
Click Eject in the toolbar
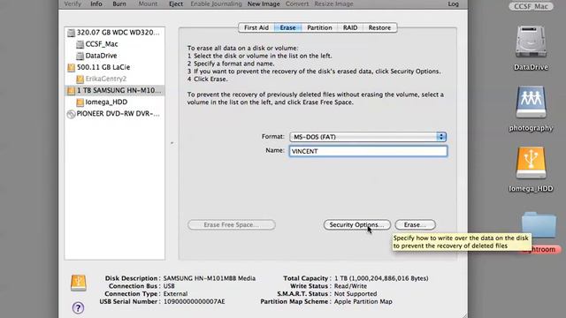176,4
